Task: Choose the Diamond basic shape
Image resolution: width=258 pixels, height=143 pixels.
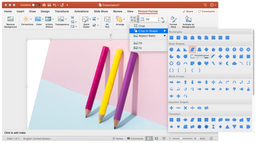Action: (x=206, y=49)
